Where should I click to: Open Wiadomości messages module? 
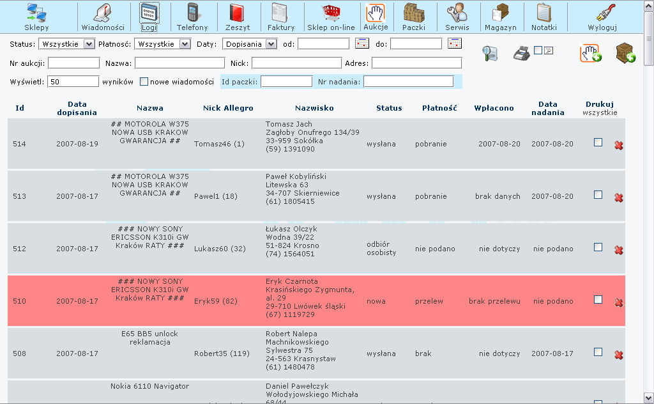click(103, 17)
